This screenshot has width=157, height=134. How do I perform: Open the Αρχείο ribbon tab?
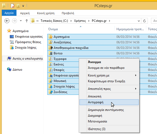point(9,13)
